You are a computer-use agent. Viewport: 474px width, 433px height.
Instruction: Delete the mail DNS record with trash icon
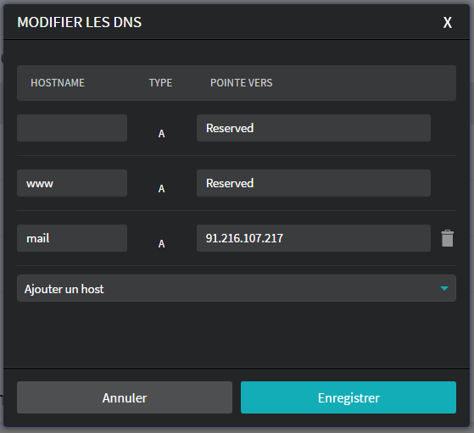[x=447, y=238]
